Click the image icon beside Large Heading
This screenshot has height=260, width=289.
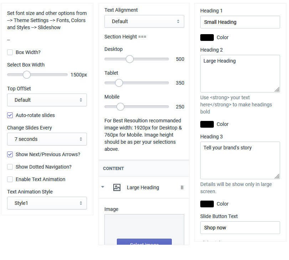click(117, 187)
